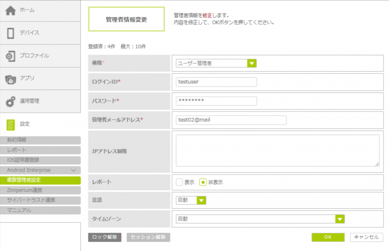Click the Settings document icon
This screenshot has width=389, height=251.
tap(11, 124)
